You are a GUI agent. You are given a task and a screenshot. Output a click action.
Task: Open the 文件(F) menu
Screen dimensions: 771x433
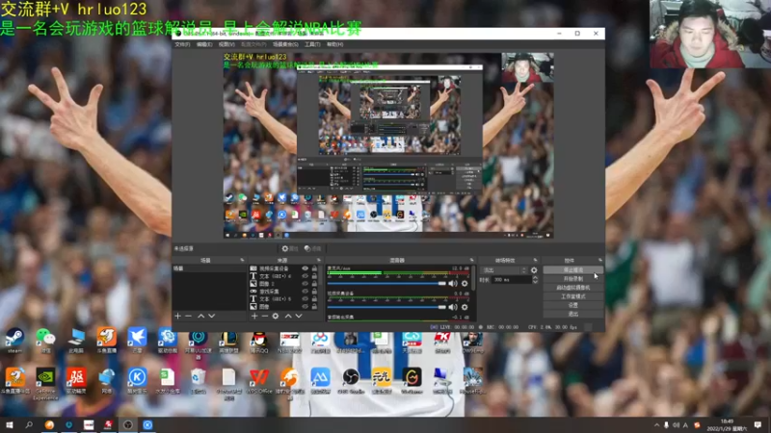pos(182,44)
